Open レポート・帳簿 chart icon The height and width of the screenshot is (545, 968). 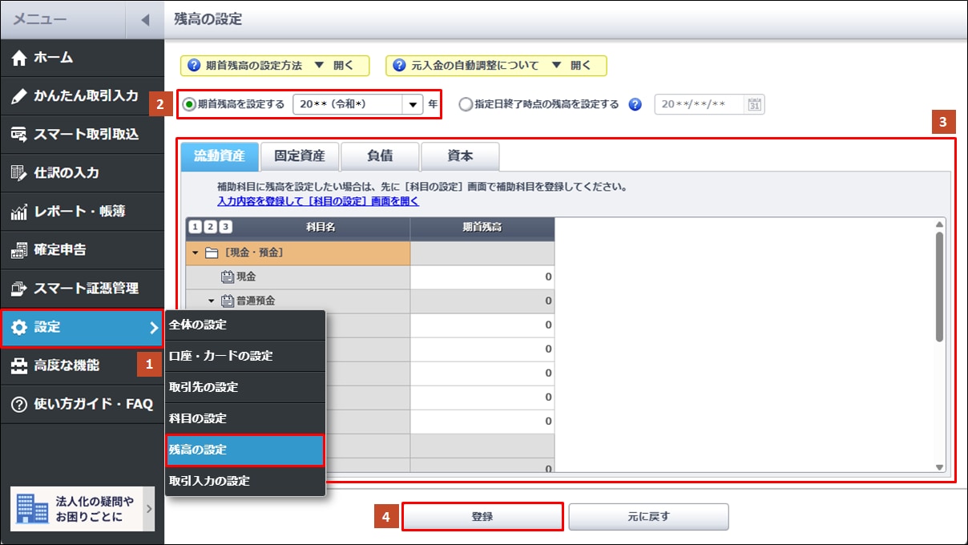tap(19, 212)
